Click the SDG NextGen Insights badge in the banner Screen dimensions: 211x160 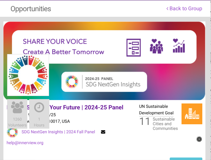104,82
